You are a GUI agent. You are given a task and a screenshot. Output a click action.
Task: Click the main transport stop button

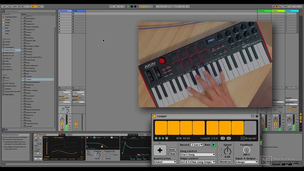pyautogui.click(x=132, y=6)
